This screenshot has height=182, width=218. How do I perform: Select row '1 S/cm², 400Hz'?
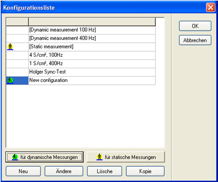81,64
